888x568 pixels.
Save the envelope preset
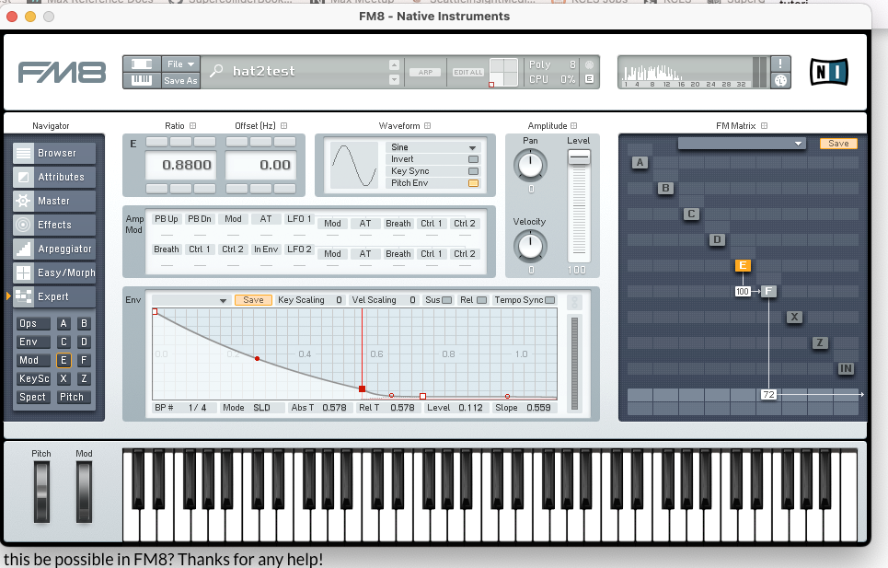tap(253, 300)
